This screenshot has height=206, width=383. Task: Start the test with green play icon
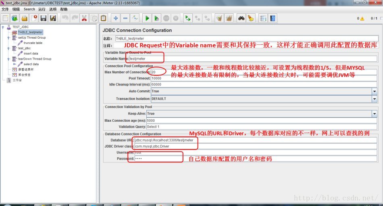(x=147, y=18)
